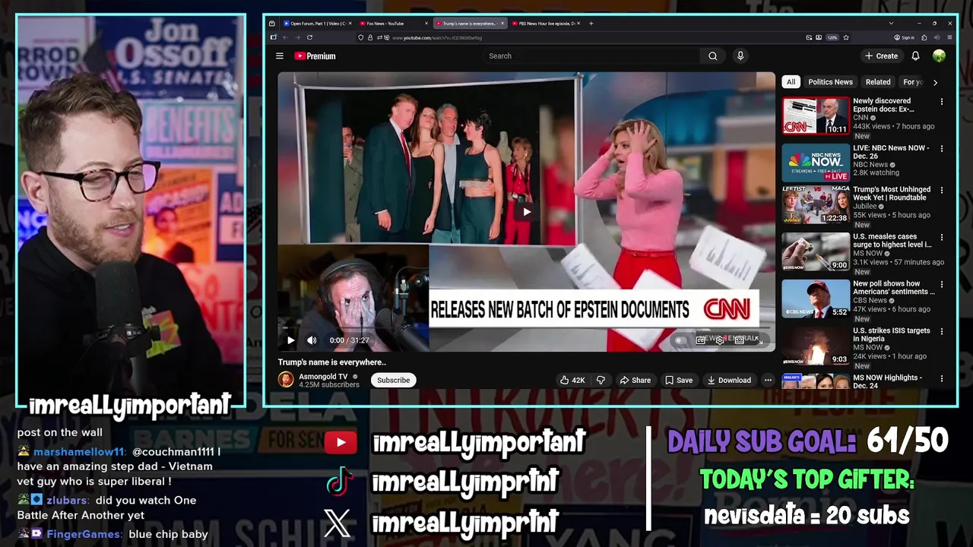List all tabs dropdown arrow
Screen dimensions: 973x547
892,24
